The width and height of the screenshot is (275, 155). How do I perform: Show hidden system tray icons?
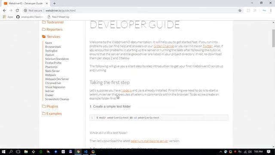pos(220,152)
